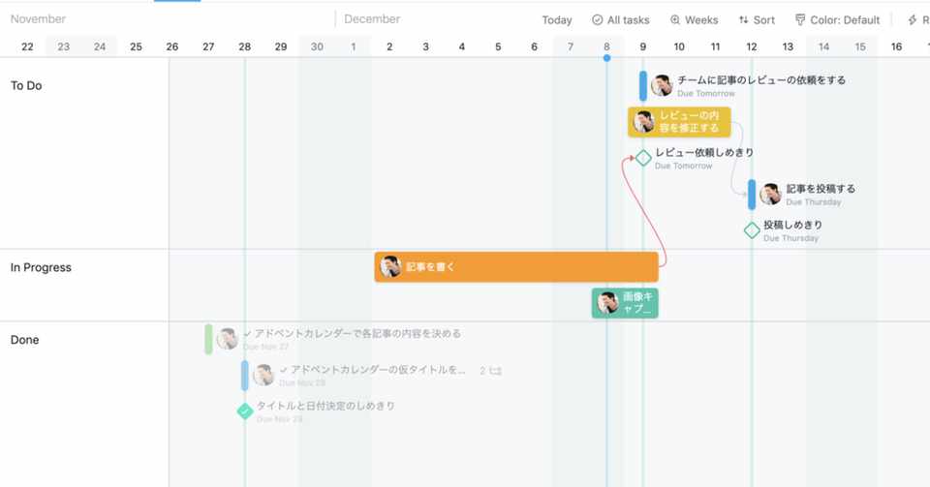Click the レビュー依頼しめきり milestone diamond

(x=643, y=158)
